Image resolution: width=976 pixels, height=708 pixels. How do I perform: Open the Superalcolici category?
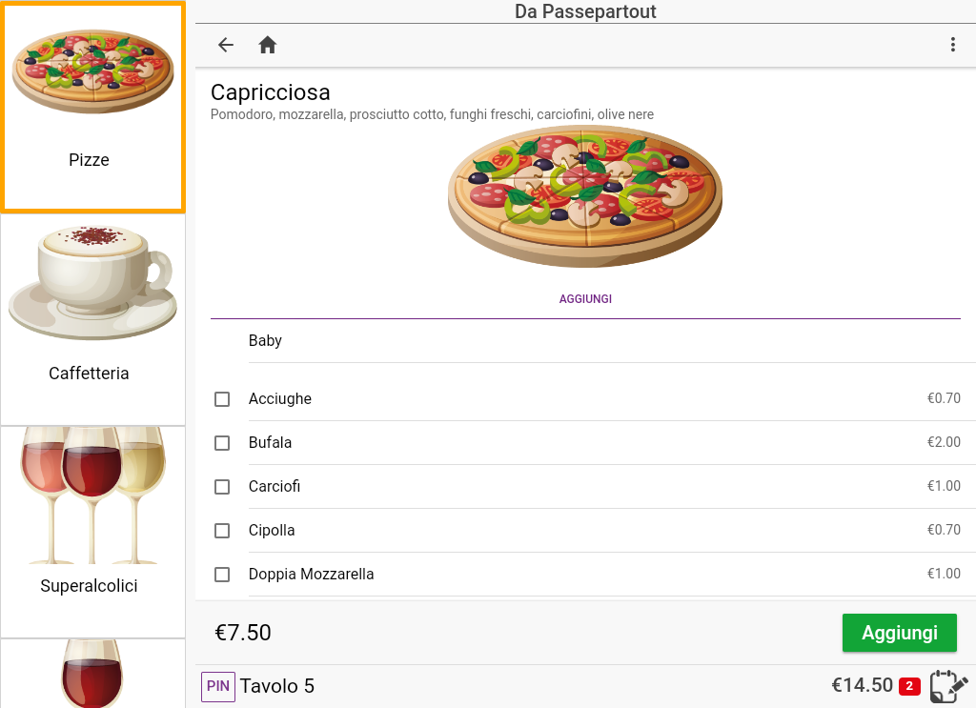[x=92, y=532]
